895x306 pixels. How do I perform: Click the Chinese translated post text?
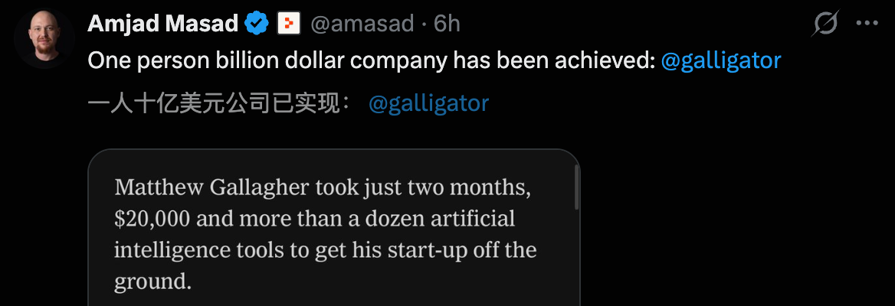coord(220,103)
